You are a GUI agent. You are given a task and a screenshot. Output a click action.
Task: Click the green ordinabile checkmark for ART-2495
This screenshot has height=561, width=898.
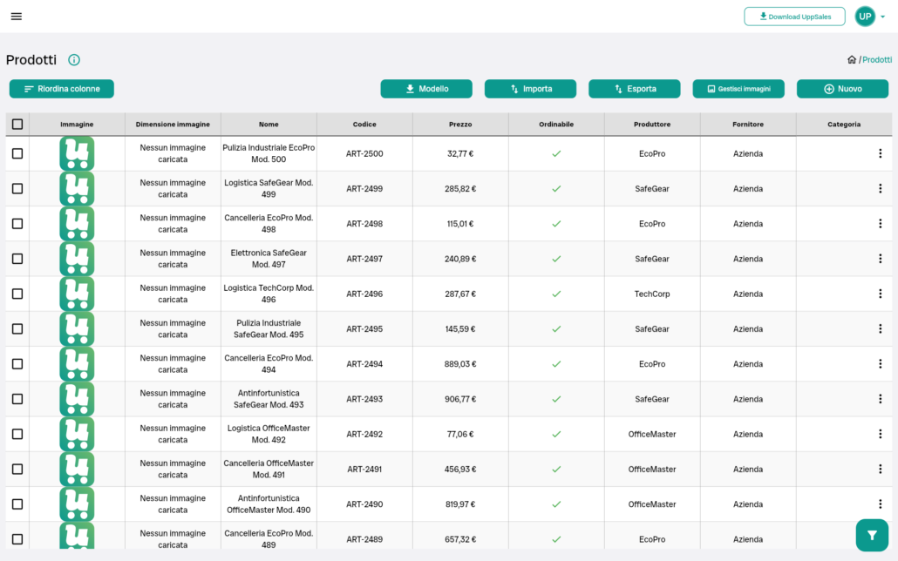tap(556, 328)
